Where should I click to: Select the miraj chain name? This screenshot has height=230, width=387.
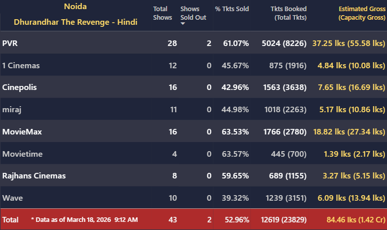click(x=12, y=110)
